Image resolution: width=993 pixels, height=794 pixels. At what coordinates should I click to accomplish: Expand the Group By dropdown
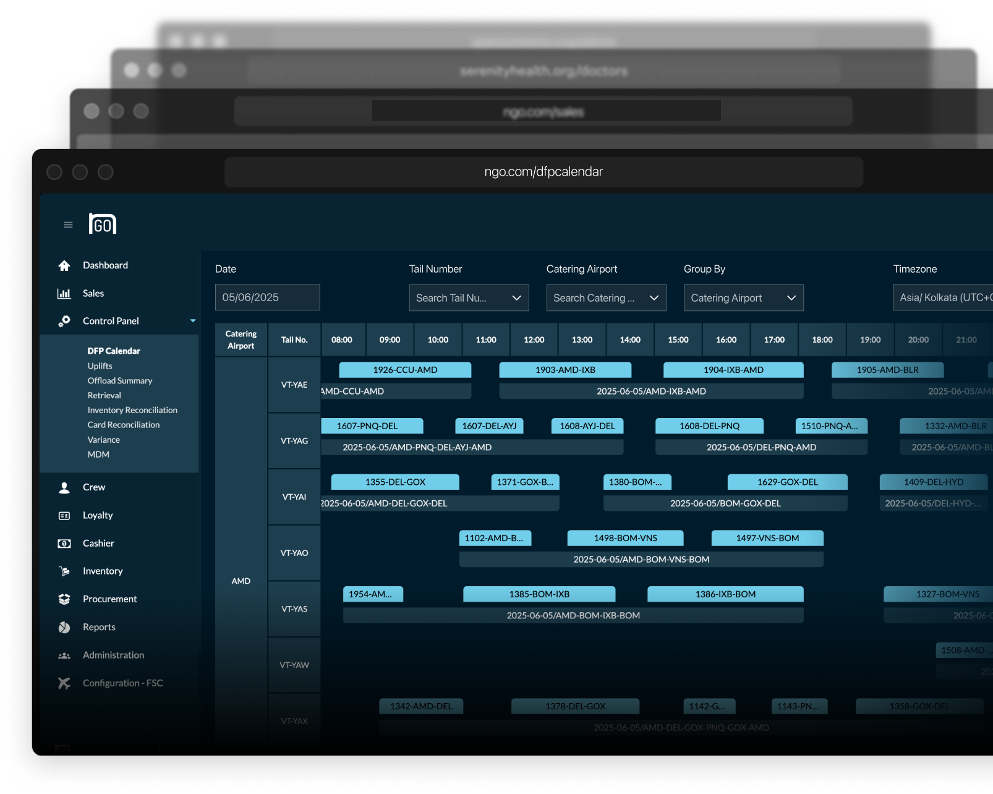[x=743, y=298]
